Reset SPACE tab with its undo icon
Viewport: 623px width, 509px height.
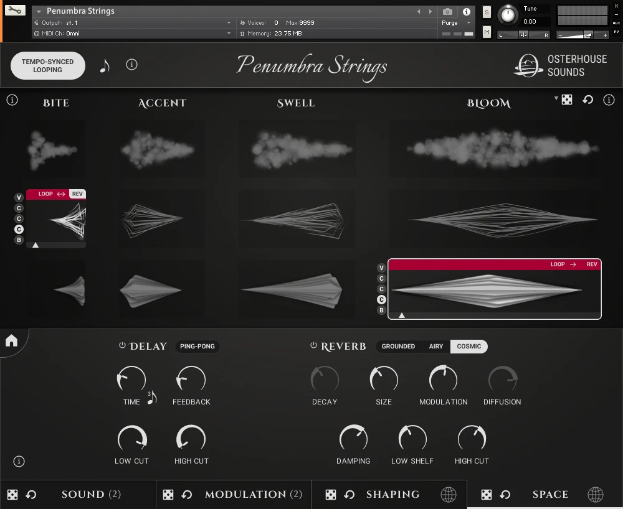pyautogui.click(x=505, y=494)
